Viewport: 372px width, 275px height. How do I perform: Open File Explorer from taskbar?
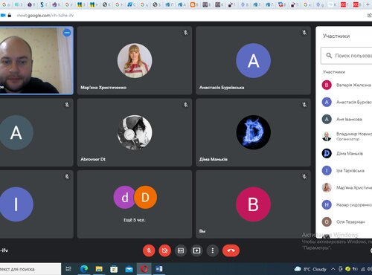(x=99, y=269)
